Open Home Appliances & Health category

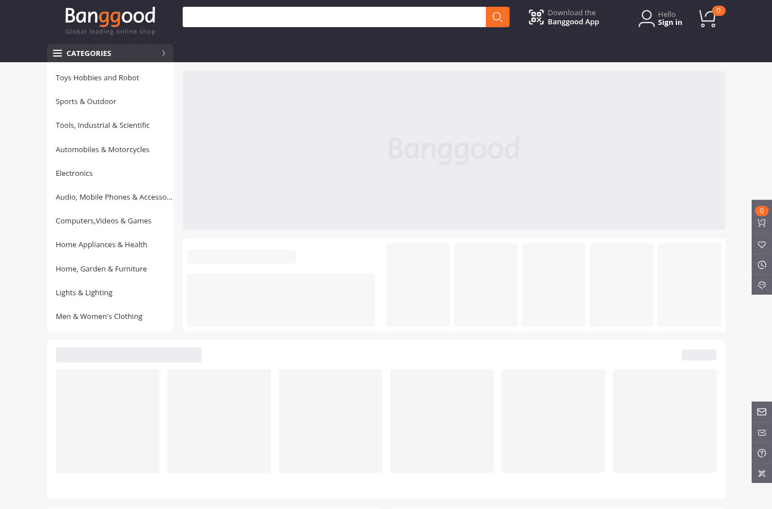(101, 244)
